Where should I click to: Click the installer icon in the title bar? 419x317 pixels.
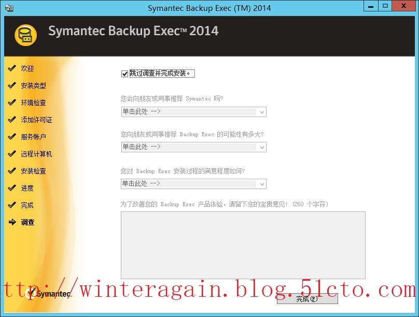(9, 8)
